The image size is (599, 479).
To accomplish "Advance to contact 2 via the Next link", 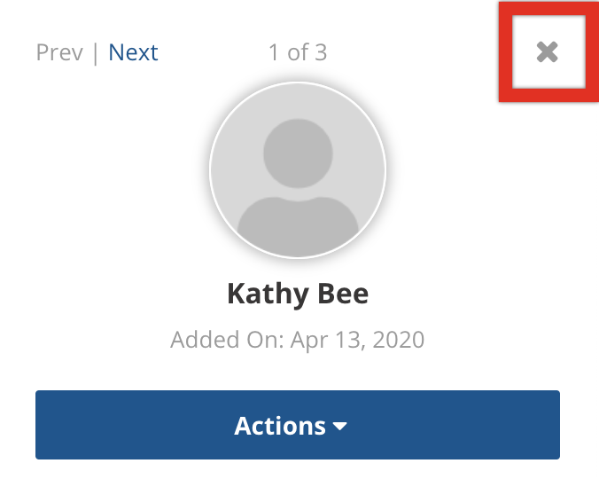I will coord(133,52).
